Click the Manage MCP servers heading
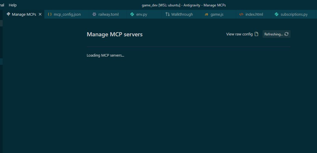Image resolution: width=317 pixels, height=153 pixels. coord(115,34)
